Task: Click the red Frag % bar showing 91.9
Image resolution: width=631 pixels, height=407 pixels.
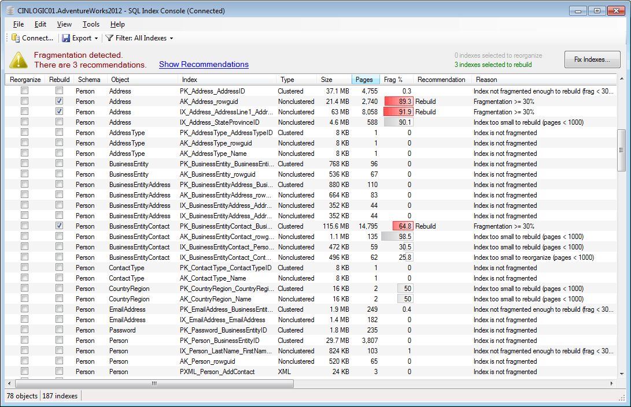Action: click(400, 111)
